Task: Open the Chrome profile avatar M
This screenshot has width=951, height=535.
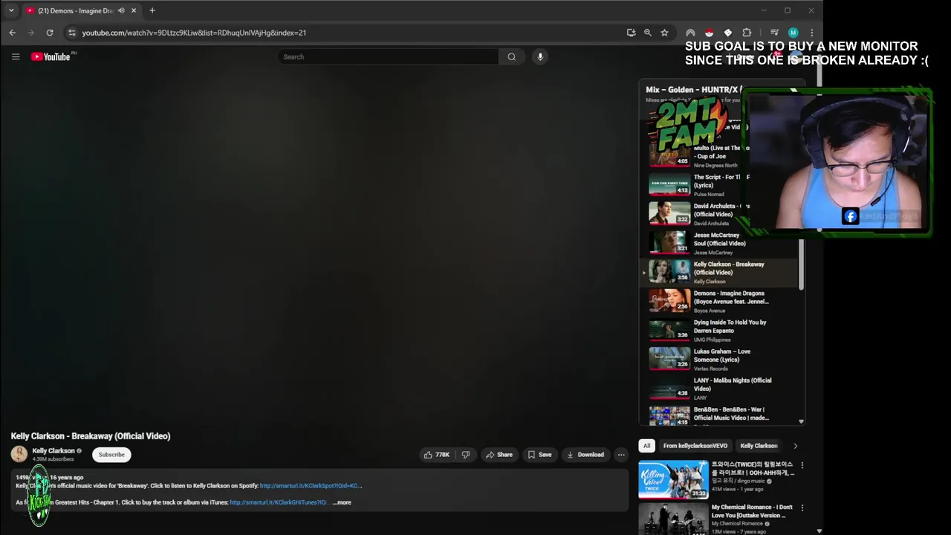Action: [793, 33]
